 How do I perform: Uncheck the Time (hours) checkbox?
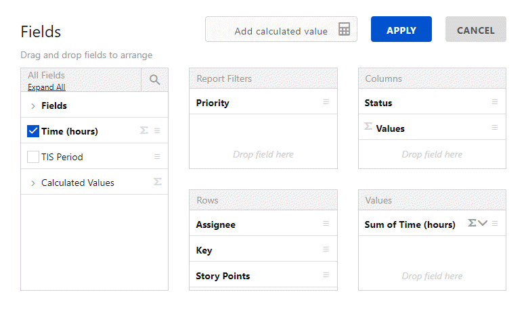pyautogui.click(x=33, y=131)
